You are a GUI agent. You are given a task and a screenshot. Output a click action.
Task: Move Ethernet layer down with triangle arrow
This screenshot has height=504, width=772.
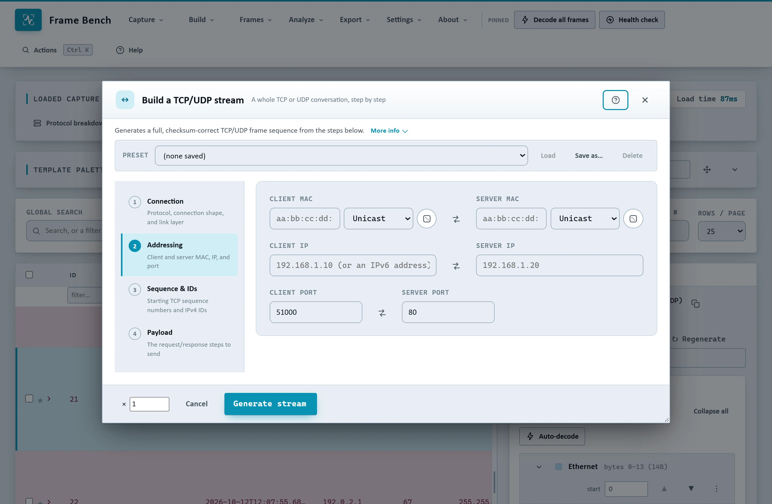(691, 488)
